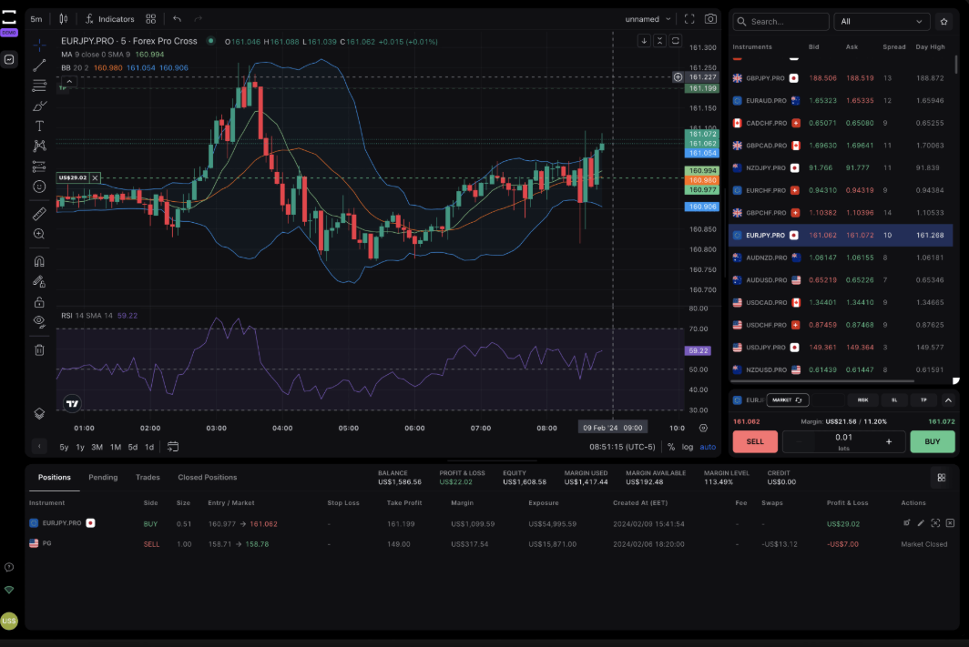Viewport: 969px width, 647px height.
Task: Select the 5y date range
Action: tap(64, 447)
